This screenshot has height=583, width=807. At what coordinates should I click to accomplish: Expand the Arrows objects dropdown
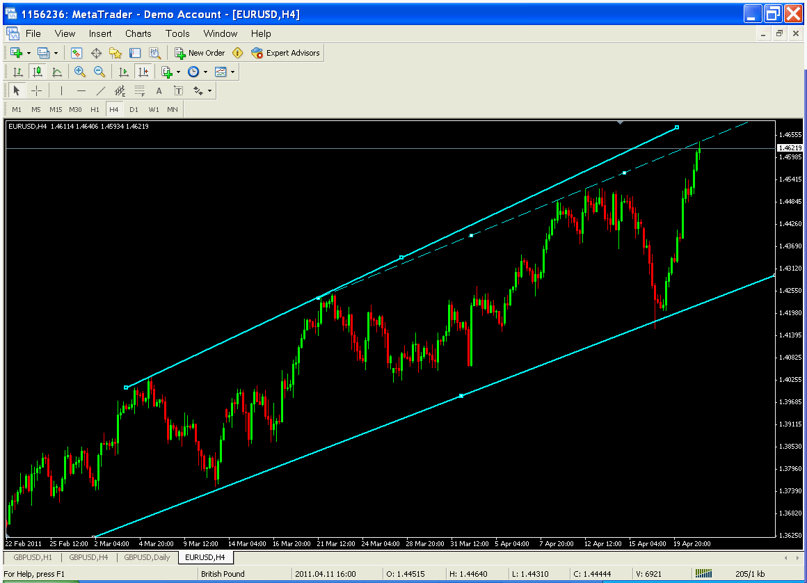tap(209, 90)
